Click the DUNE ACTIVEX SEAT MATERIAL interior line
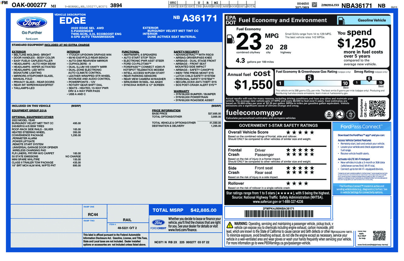 click(x=172, y=37)
